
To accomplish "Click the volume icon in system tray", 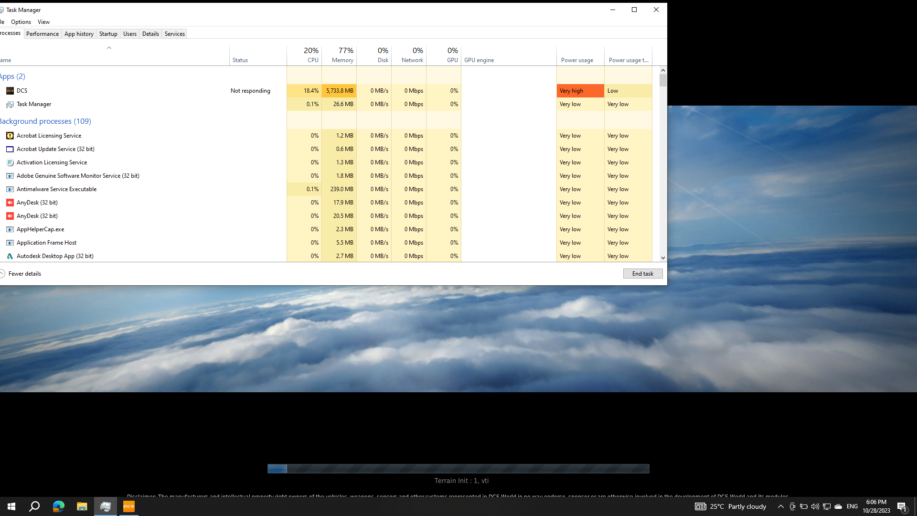I will [815, 506].
